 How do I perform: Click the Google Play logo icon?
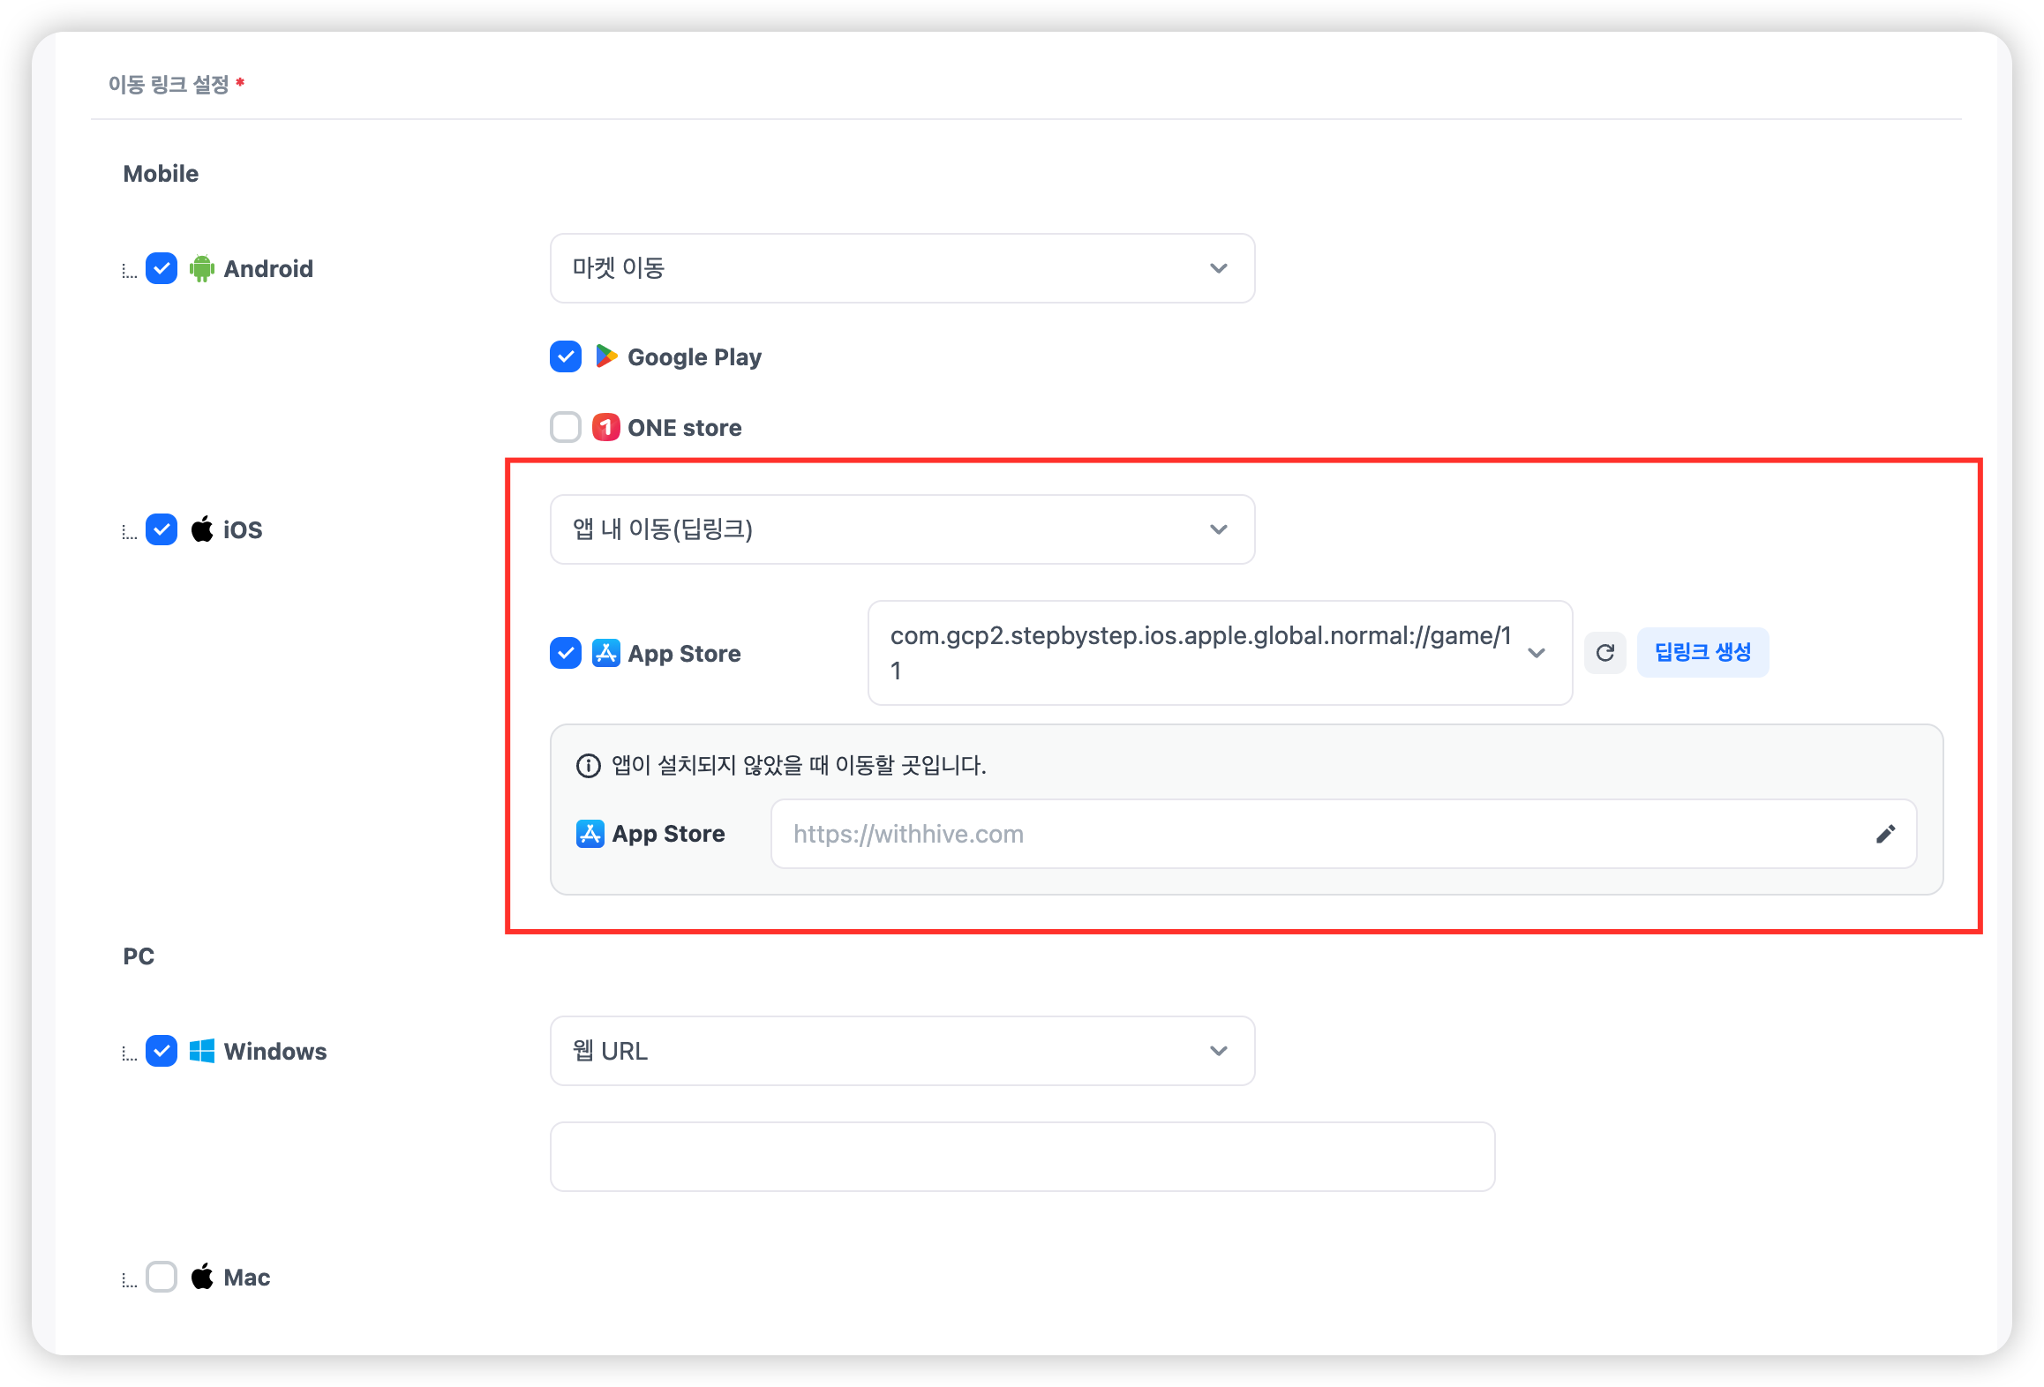605,356
